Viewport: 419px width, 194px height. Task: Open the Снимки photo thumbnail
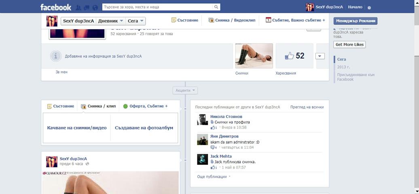[254, 56]
